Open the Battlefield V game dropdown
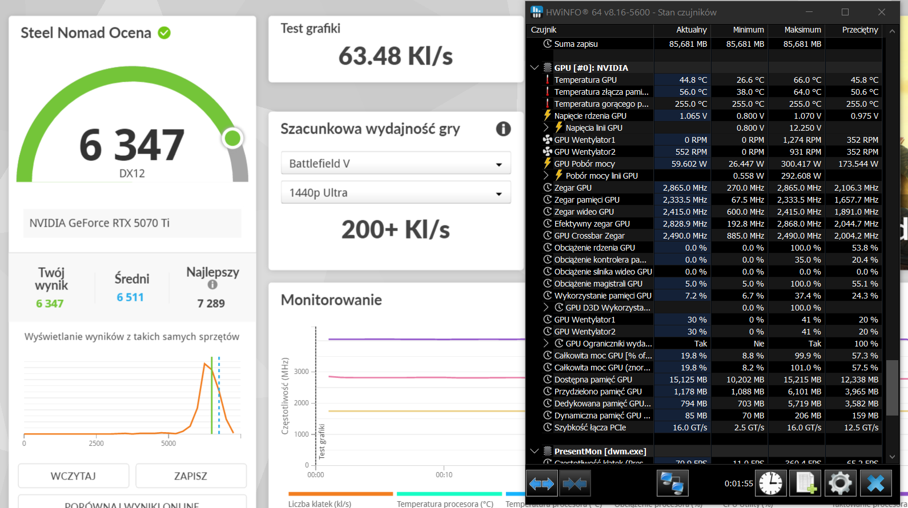 click(396, 164)
